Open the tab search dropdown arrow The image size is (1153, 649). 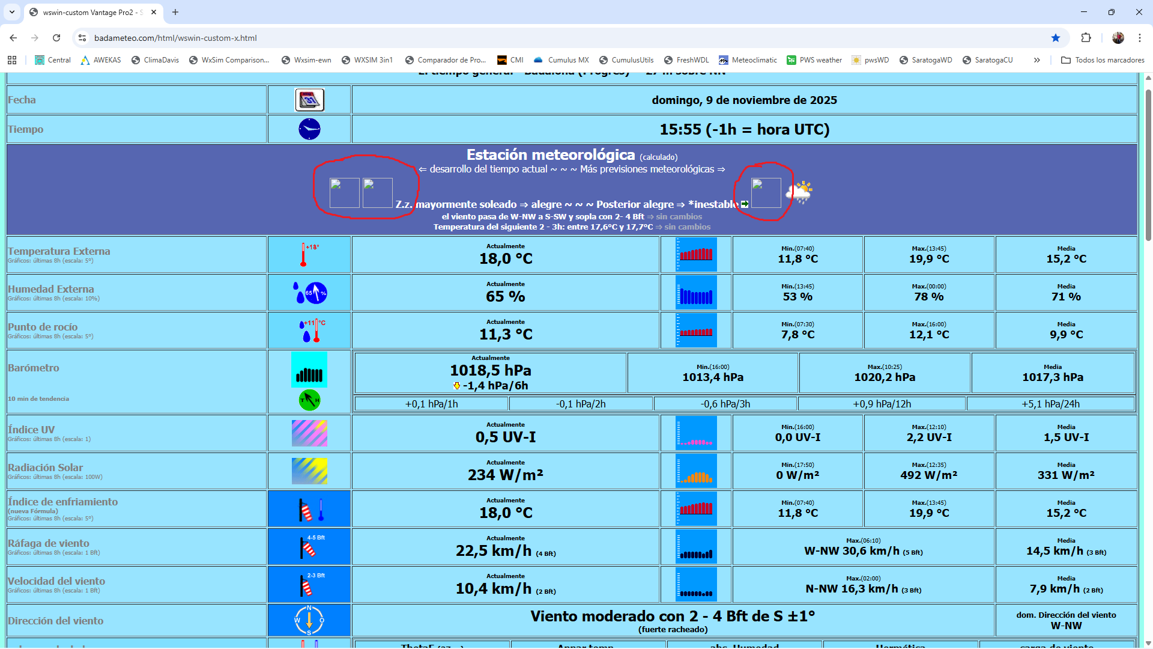point(12,12)
